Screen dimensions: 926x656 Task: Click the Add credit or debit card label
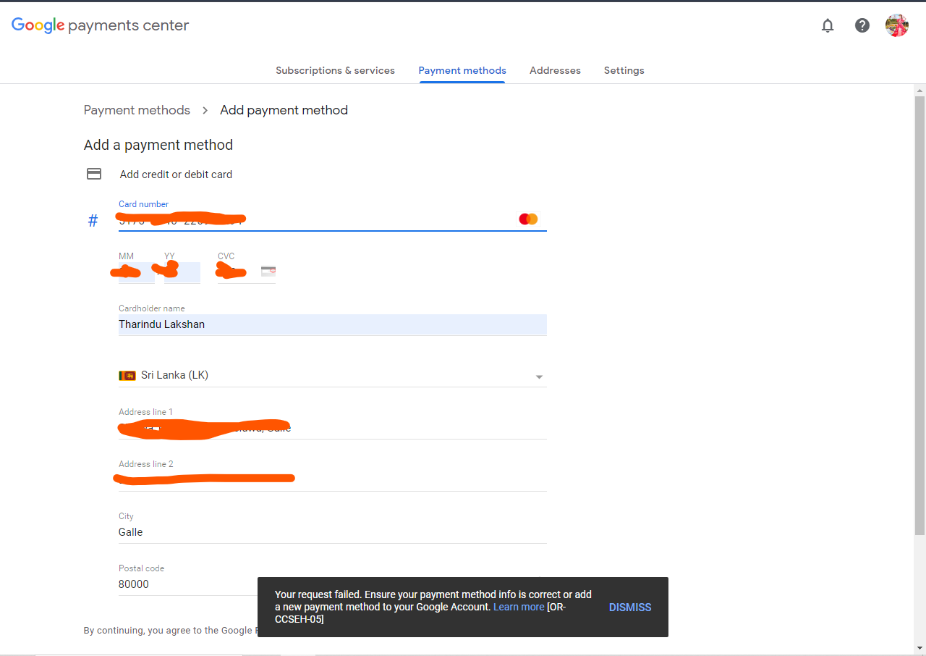[x=176, y=174]
